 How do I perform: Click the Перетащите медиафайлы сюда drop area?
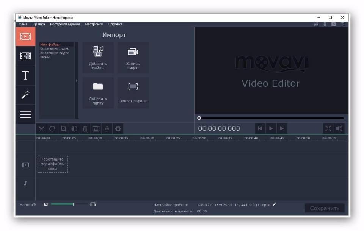click(53, 164)
